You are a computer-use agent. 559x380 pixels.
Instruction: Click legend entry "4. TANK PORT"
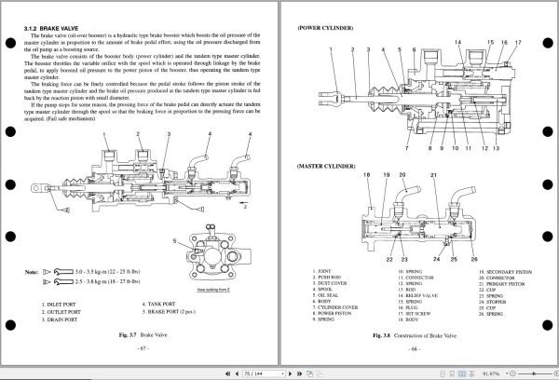point(158,305)
